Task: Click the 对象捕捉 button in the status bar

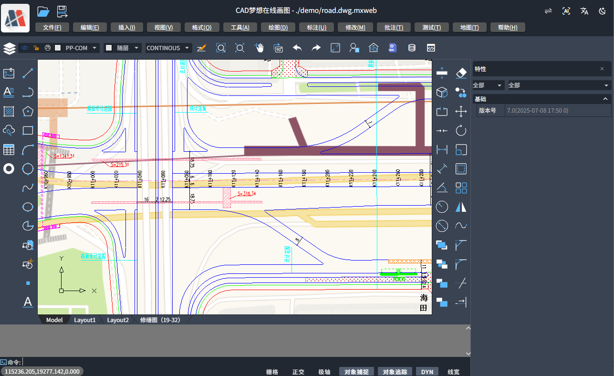Action: click(x=356, y=371)
